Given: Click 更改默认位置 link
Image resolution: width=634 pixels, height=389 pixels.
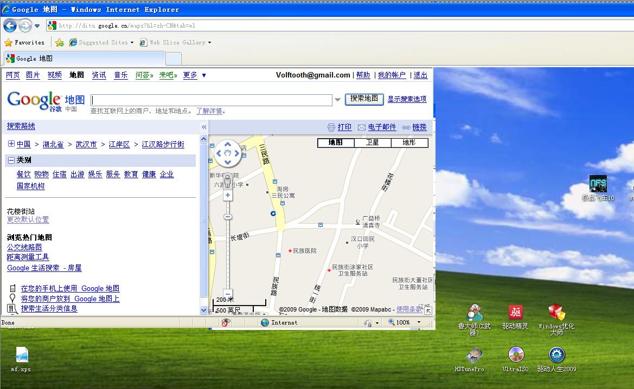Looking at the screenshot, I should pyautogui.click(x=28, y=220).
